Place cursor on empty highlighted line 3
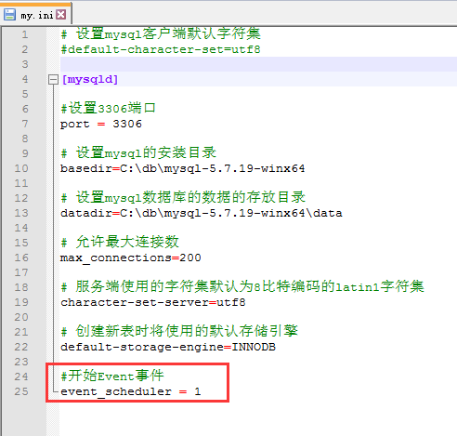This screenshot has width=457, height=436. [258, 64]
